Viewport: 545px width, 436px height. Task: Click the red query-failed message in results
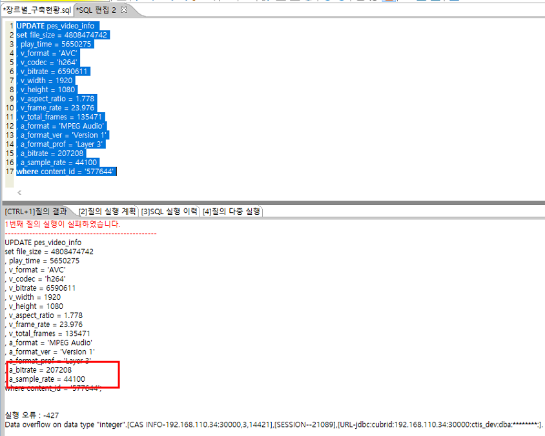[x=62, y=224]
